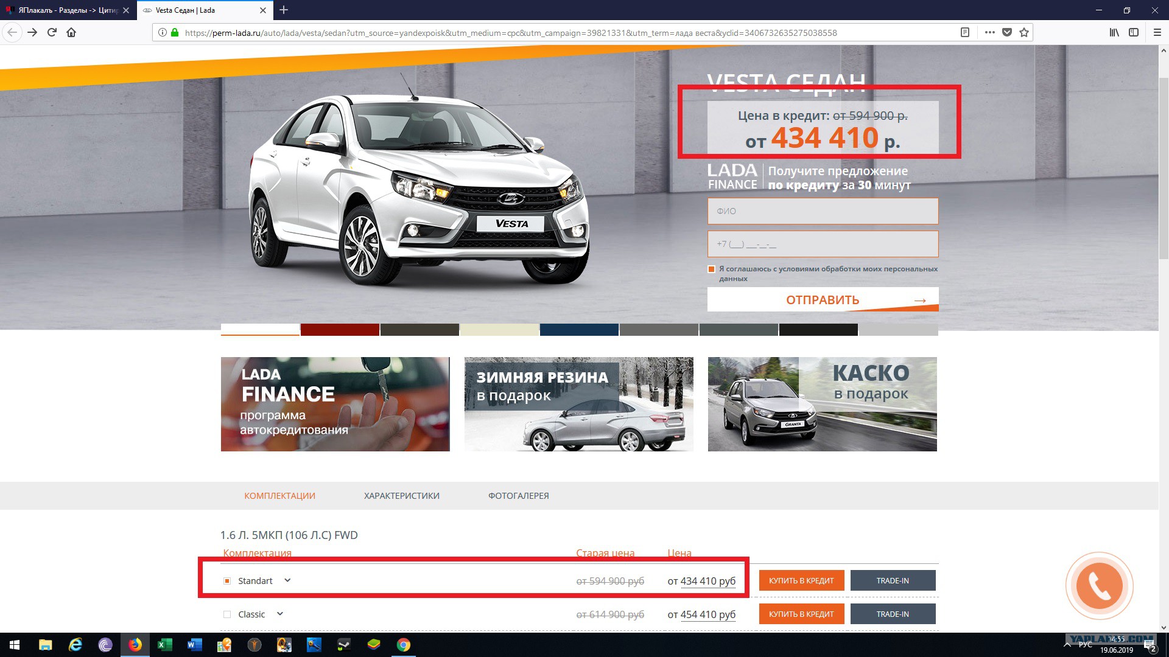Screen dimensions: 1169x657
Task: Select the dark red car color swatch
Action: pos(340,330)
